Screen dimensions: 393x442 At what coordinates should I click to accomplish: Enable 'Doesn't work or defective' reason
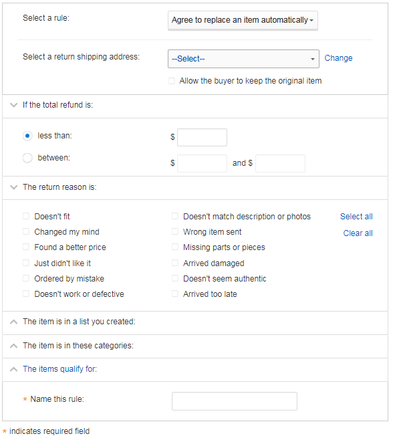26,294
